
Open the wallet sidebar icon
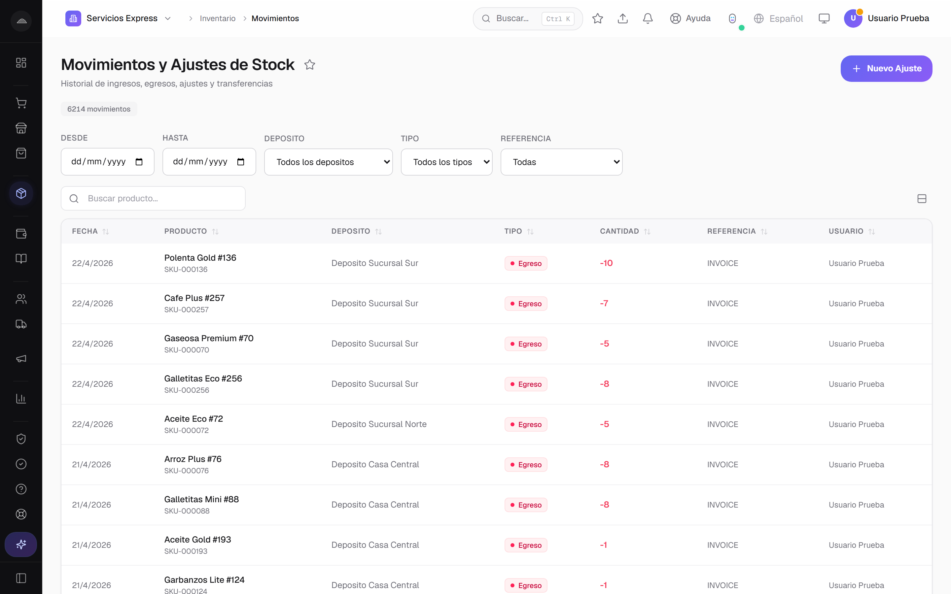[x=21, y=234]
